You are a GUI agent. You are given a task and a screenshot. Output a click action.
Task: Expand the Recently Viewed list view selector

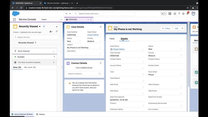pyautogui.click(x=40, y=26)
